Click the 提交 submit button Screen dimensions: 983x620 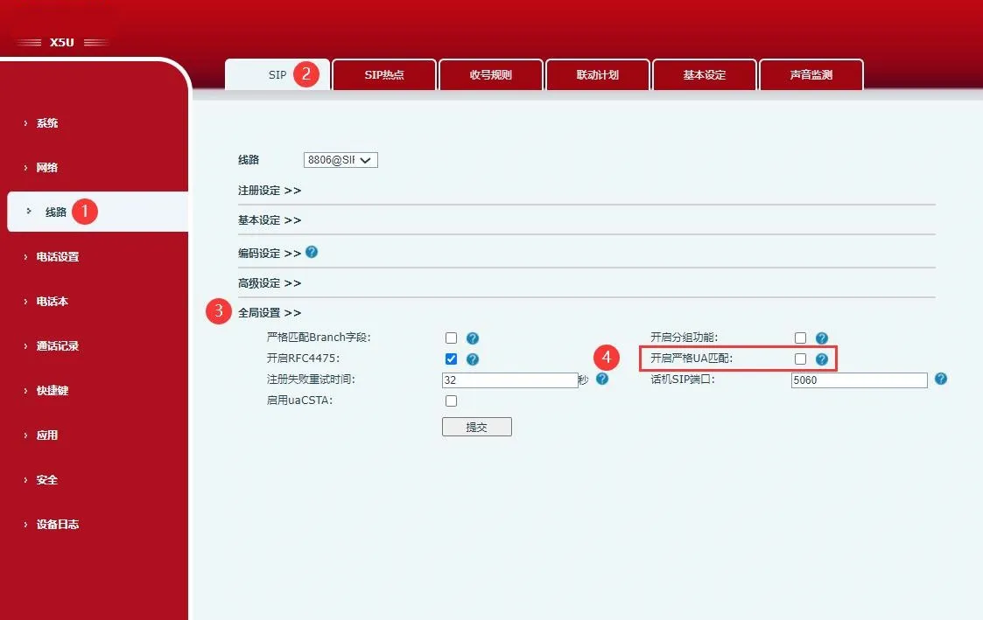click(x=476, y=427)
